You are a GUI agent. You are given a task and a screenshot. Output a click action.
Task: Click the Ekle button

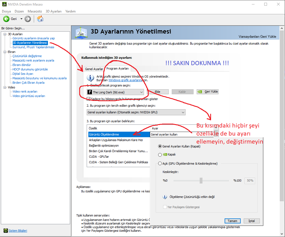158,92
